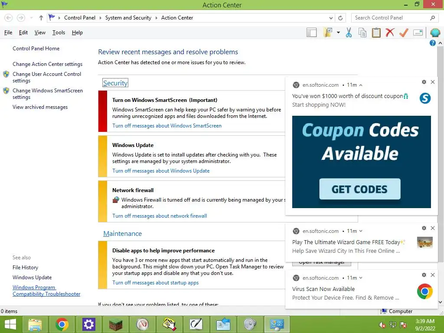Click the muted volume tray icon
Screen dimensions: 444x333
pos(382,325)
